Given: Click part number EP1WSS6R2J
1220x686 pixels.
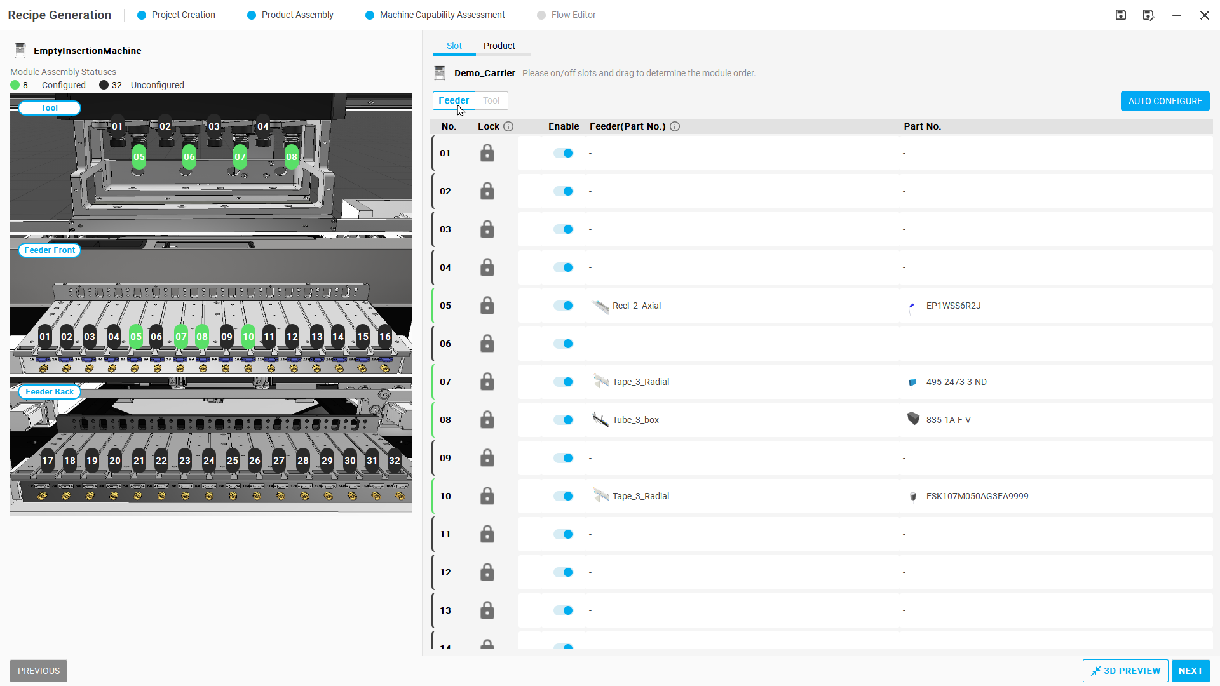Looking at the screenshot, I should [953, 306].
